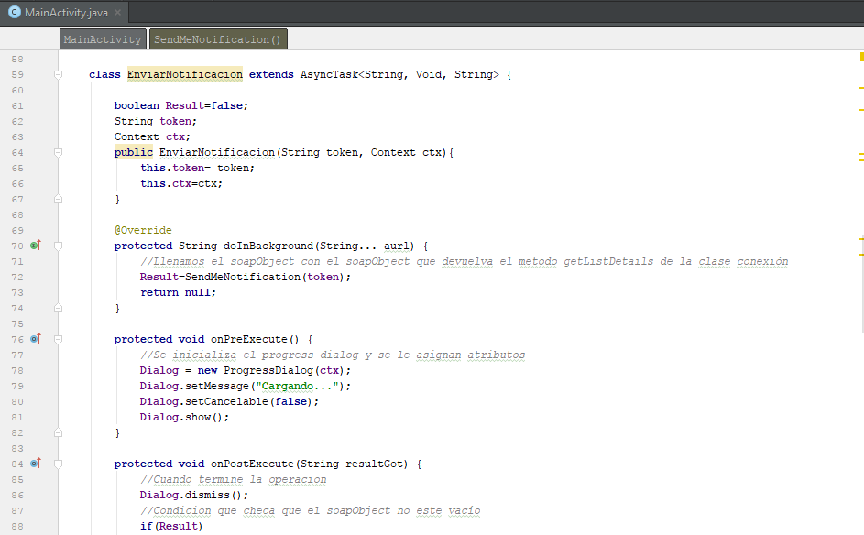Screen dimensions: 864x535
Task: Click the SendMeNotification call on line 72
Action: click(x=243, y=277)
